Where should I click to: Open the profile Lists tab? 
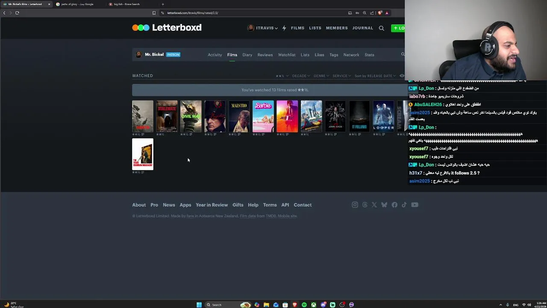pyautogui.click(x=305, y=55)
